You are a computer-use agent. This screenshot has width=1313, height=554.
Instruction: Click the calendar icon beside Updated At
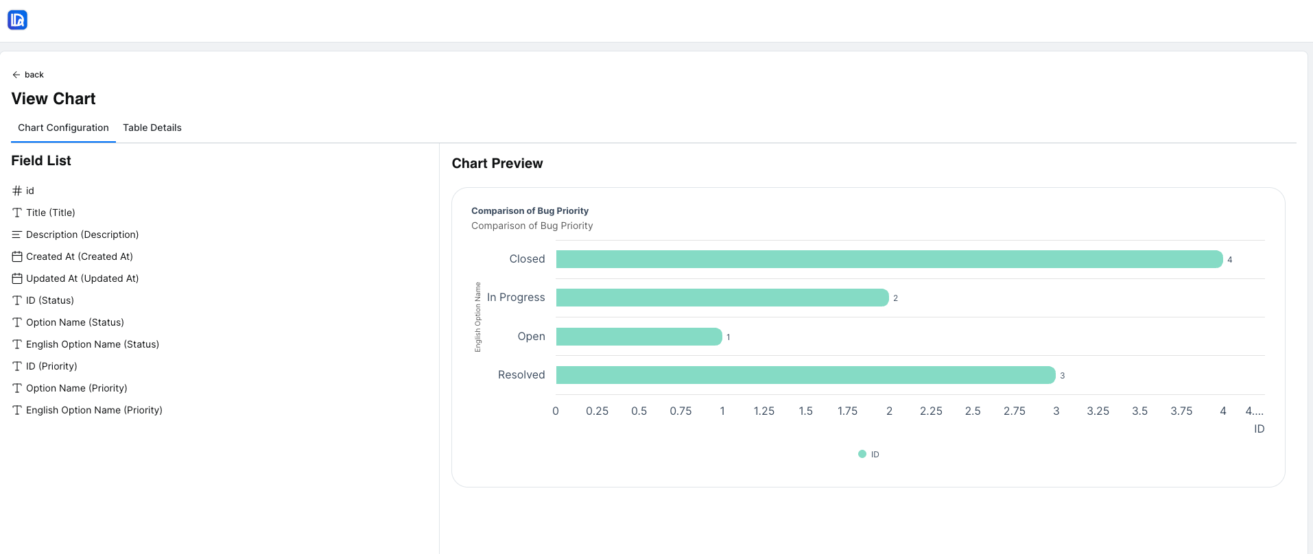point(17,278)
